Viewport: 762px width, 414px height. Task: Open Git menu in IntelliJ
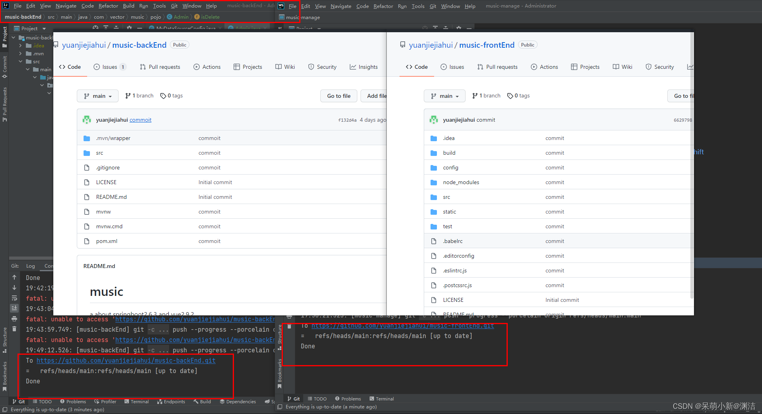(x=174, y=6)
